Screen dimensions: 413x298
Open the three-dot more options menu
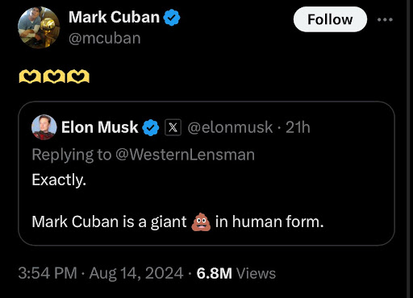tap(385, 19)
